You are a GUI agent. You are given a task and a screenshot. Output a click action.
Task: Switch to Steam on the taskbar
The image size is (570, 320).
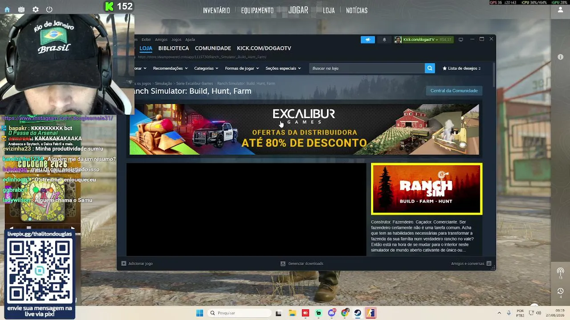[x=358, y=313]
